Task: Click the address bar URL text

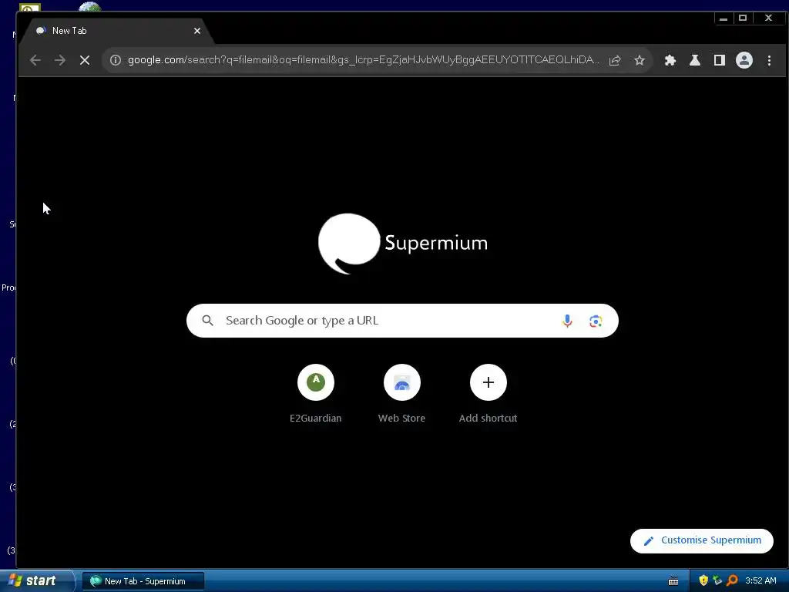Action: tap(363, 60)
